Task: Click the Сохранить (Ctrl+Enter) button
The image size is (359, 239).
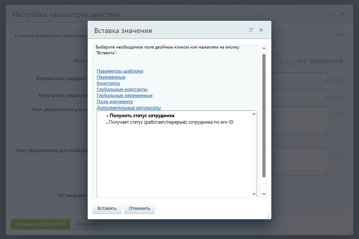Action: point(40,224)
